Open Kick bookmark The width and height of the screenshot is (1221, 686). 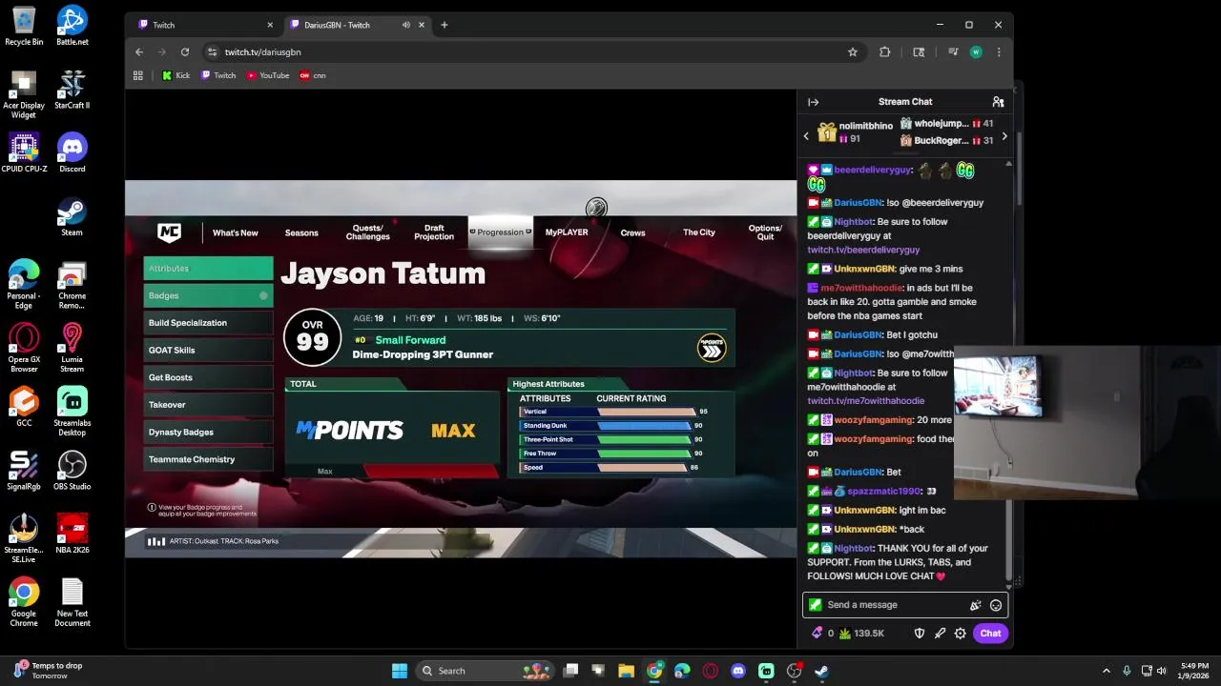pos(176,75)
